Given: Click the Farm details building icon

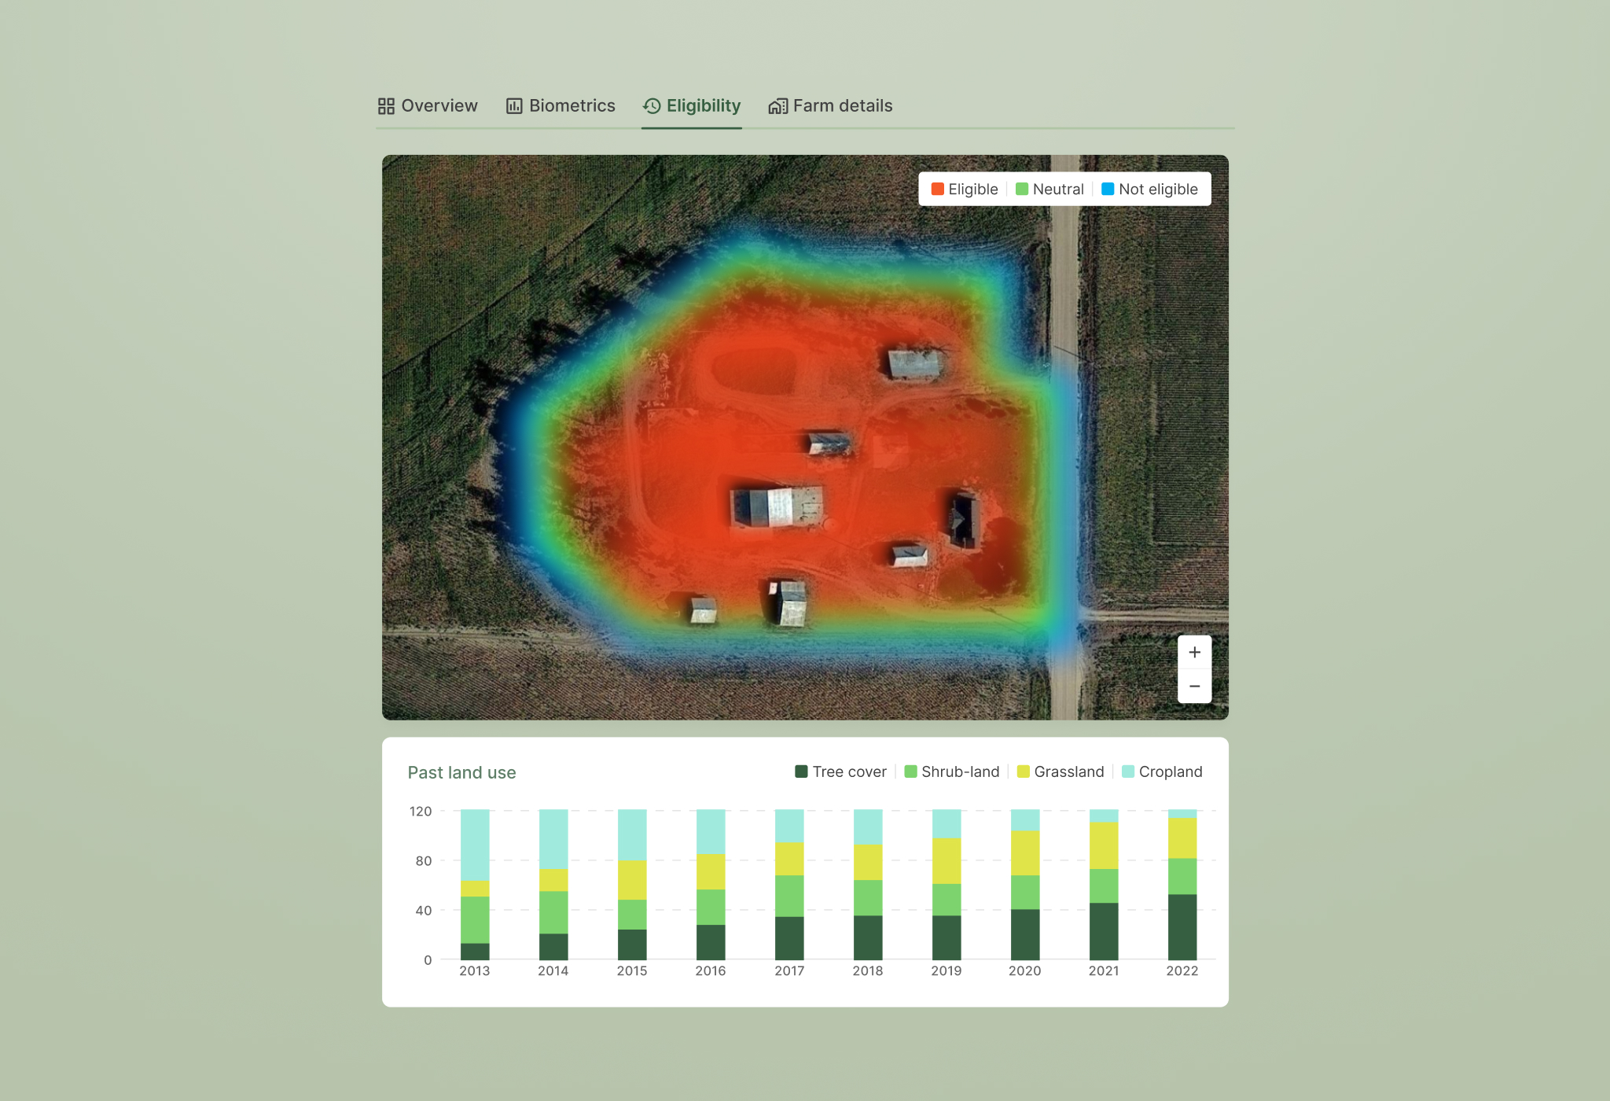Looking at the screenshot, I should coord(777,106).
